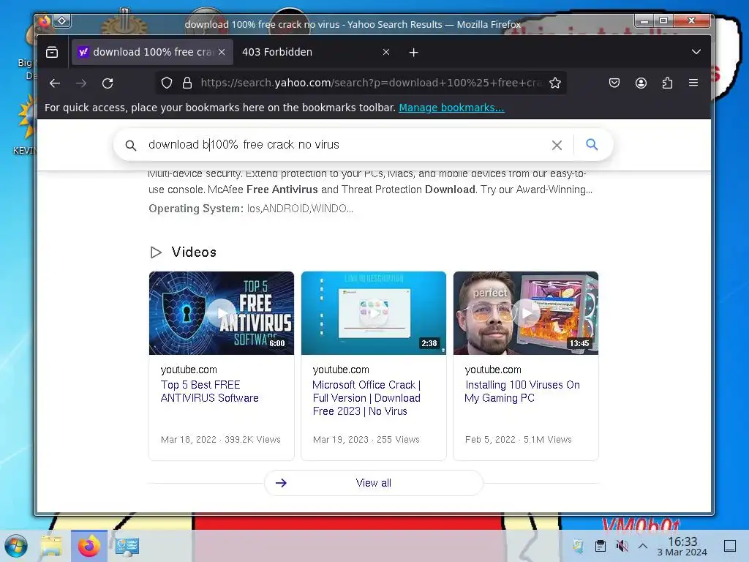Click the Feb 5, 2022 · 5.1M Views text
The image size is (749, 562).
click(x=519, y=440)
